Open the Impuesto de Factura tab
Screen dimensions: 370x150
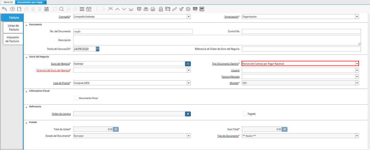13,39
